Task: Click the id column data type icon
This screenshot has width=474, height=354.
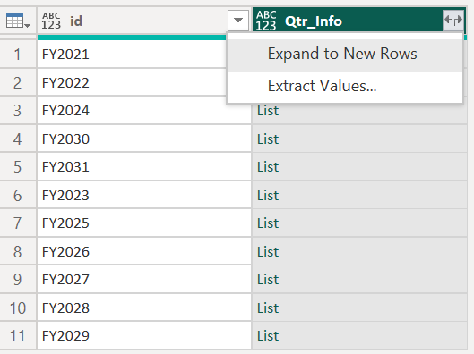Action: 51,21
